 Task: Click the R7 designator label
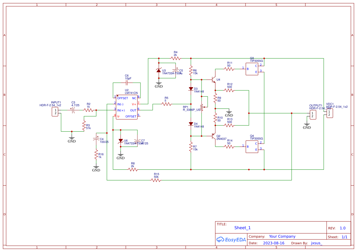click(x=195, y=147)
